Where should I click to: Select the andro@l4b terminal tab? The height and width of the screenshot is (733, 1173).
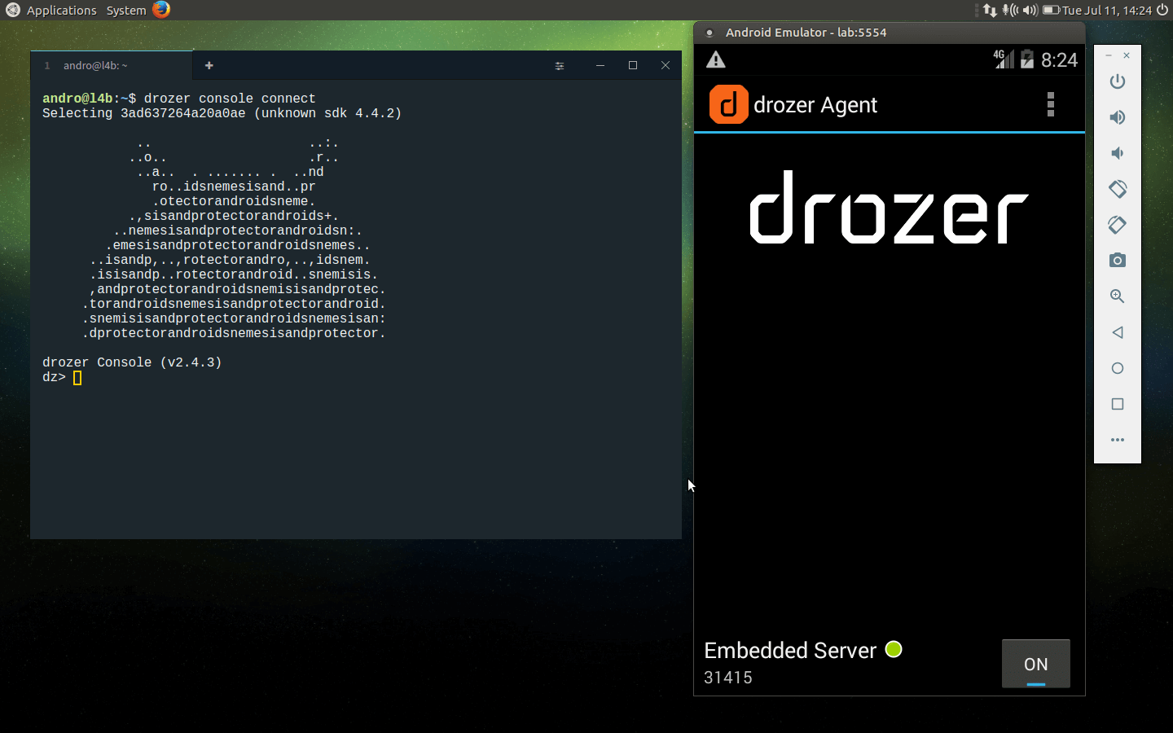(x=96, y=66)
